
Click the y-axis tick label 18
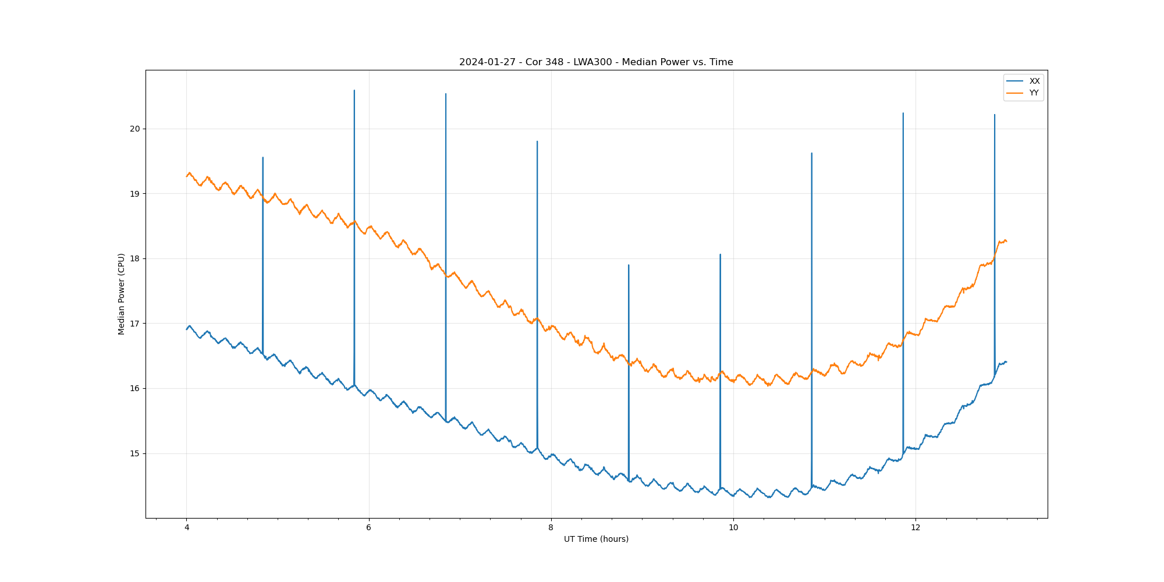click(135, 258)
